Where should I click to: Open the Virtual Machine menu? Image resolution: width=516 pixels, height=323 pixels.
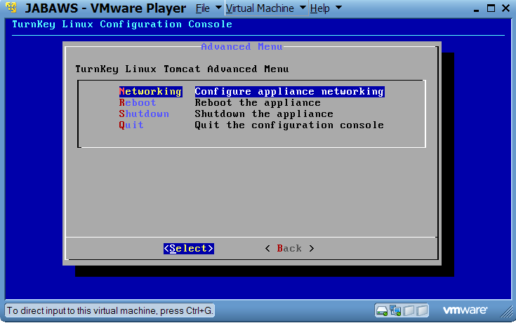tap(260, 8)
